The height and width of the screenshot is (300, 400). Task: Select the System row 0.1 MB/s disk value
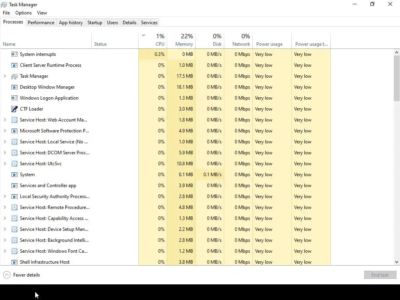tap(210, 175)
